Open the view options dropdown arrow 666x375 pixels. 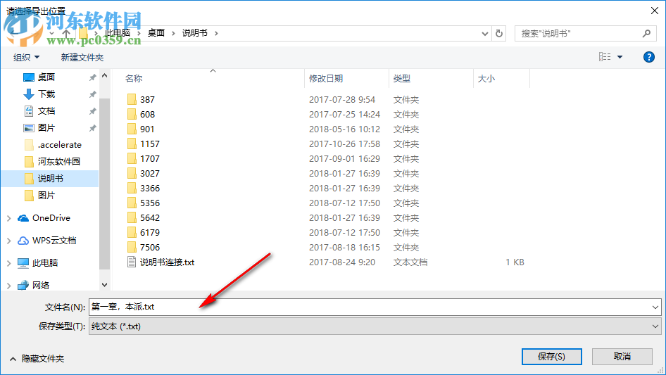620,57
